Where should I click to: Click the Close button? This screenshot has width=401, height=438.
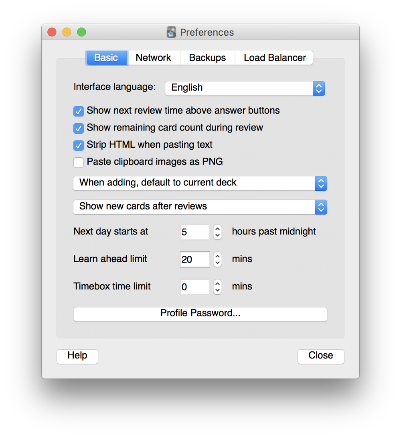[321, 357]
